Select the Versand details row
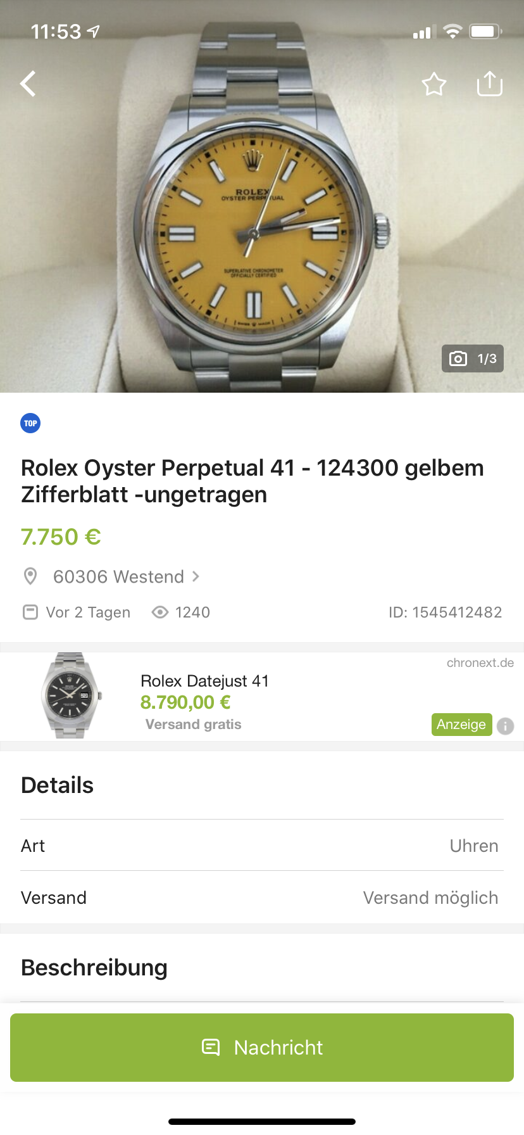Screen dimensions: 524x1135 pyautogui.click(x=262, y=897)
